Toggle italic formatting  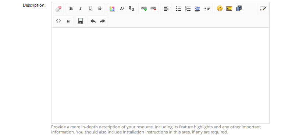[x=81, y=8]
